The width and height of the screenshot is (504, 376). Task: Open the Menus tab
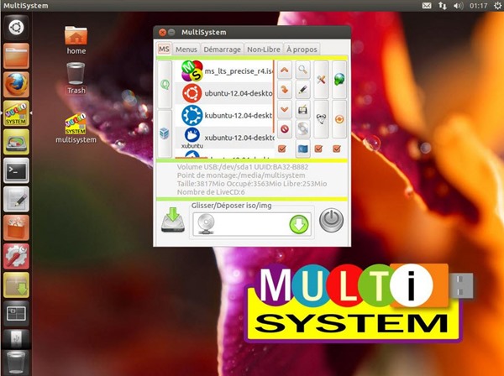[x=186, y=50]
